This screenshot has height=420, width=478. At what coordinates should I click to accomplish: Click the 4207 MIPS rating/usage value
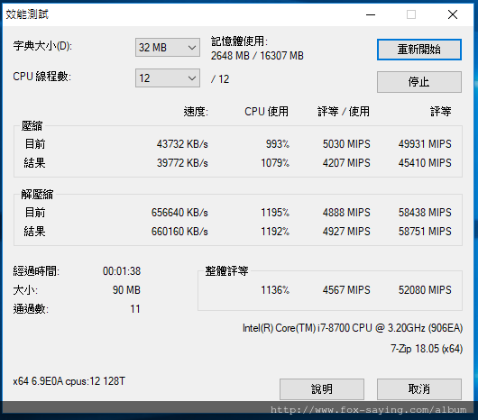click(346, 162)
